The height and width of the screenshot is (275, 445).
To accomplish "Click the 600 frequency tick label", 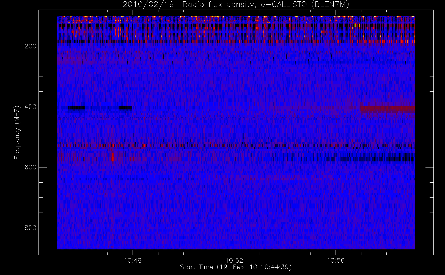I will (31, 167).
